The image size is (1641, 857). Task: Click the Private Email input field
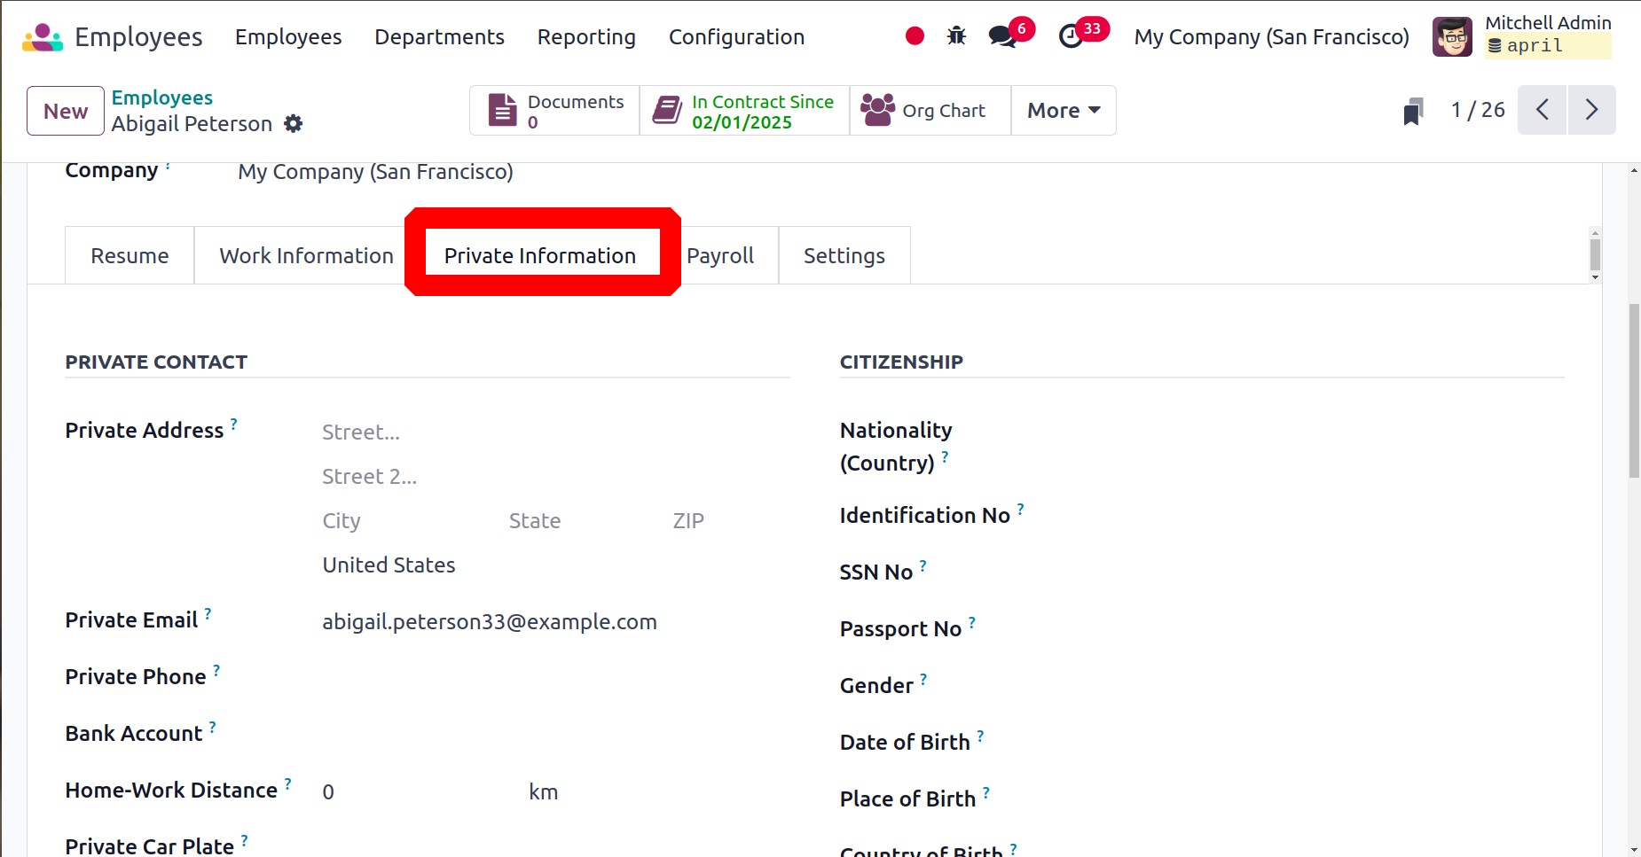click(x=532, y=622)
